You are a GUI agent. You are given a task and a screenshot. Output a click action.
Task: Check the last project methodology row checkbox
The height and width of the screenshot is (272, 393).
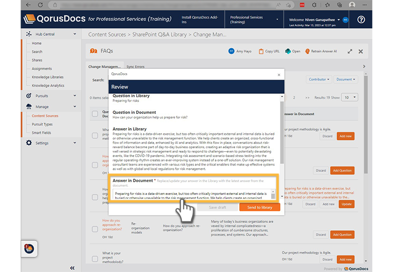[95, 259]
